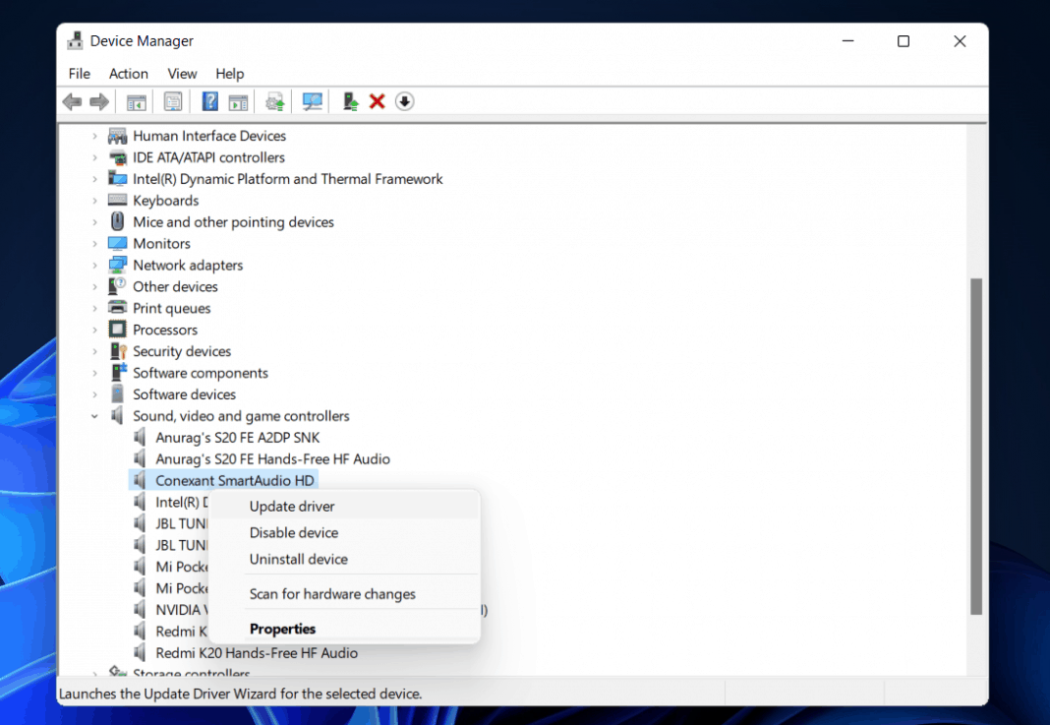Viewport: 1050px width, 725px height.
Task: Choose Update driver from the context menu
Action: 292,506
